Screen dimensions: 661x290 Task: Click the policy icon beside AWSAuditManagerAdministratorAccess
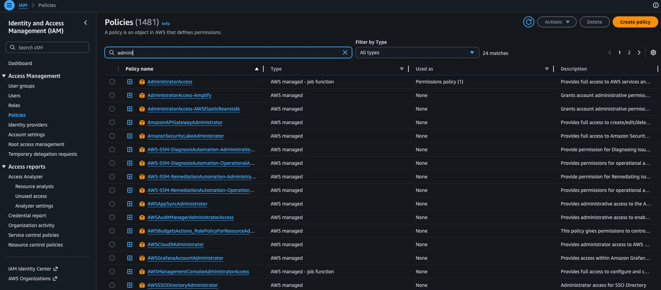click(x=142, y=218)
